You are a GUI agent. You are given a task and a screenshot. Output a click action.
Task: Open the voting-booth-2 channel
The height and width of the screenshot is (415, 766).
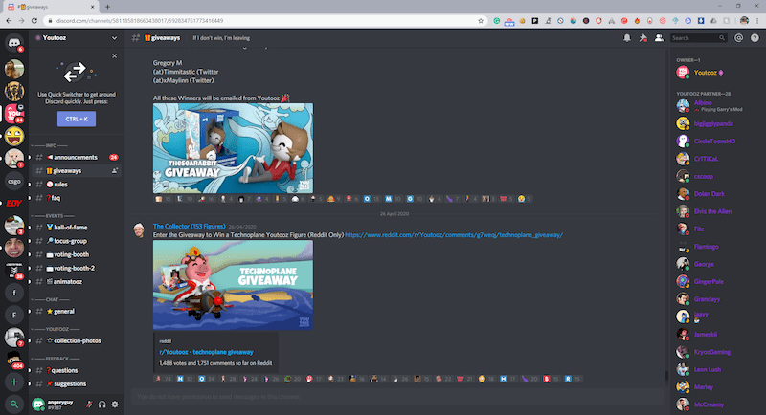[77, 268]
